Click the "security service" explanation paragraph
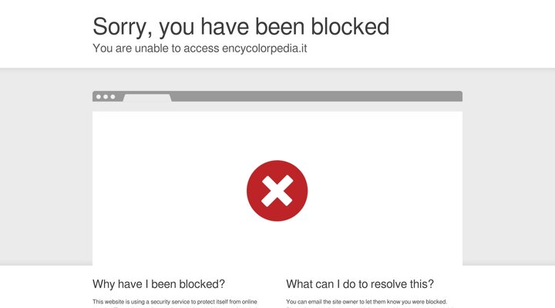The height and width of the screenshot is (308, 555). (x=175, y=302)
